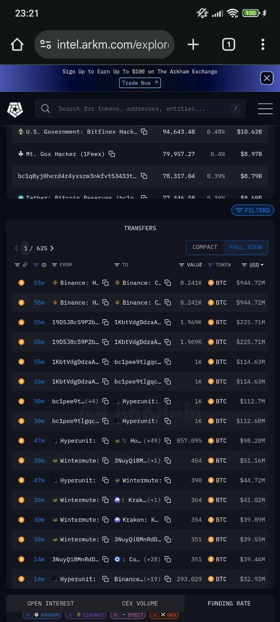The width and height of the screenshot is (280, 622).
Task: Copy Mt. Gox Hacker (1Feex) address
Action: [x=112, y=154]
